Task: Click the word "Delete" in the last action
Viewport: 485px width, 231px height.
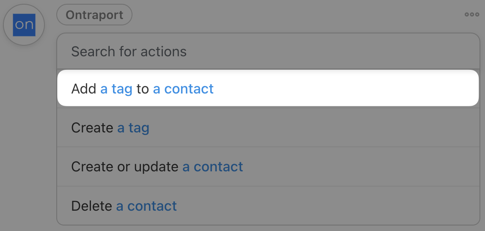Action: [92, 206]
